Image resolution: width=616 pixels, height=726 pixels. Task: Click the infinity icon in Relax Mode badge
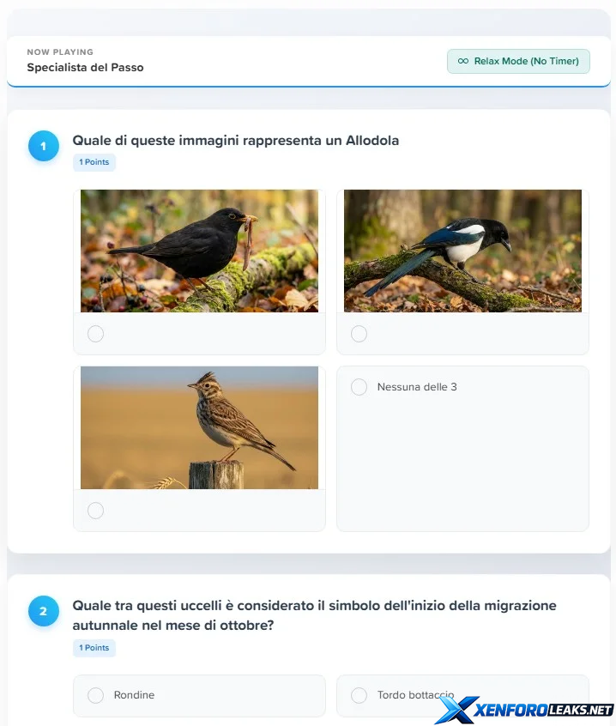pos(462,61)
